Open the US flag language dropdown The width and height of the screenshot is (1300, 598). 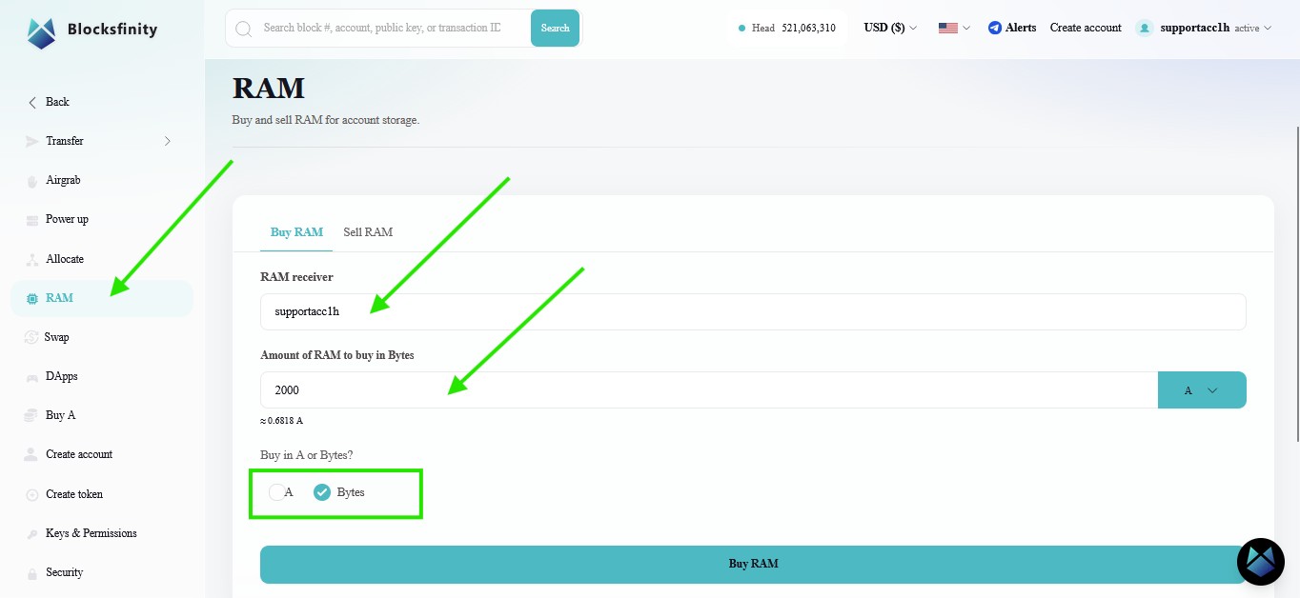(x=954, y=28)
